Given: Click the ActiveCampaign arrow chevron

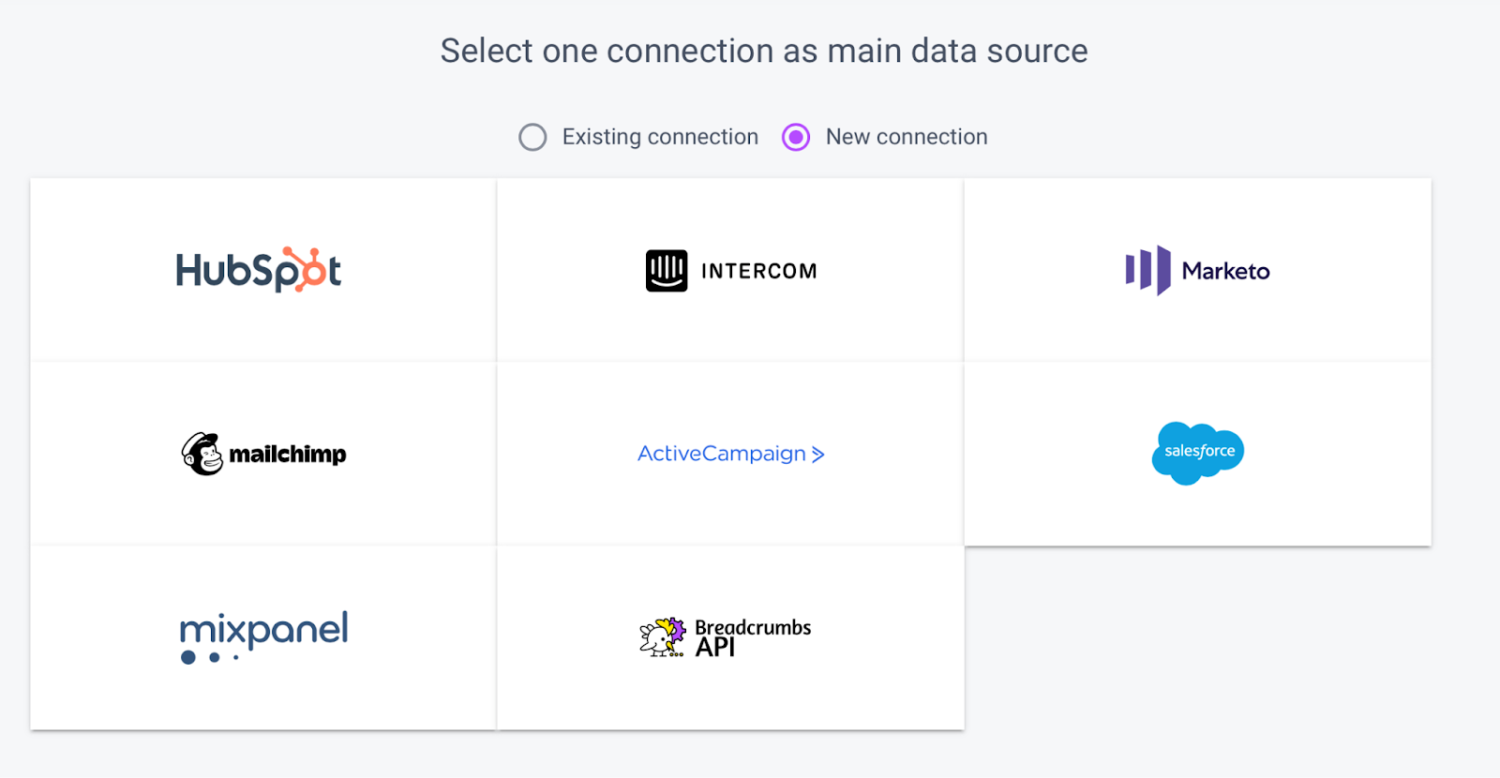Looking at the screenshot, I should coord(818,455).
